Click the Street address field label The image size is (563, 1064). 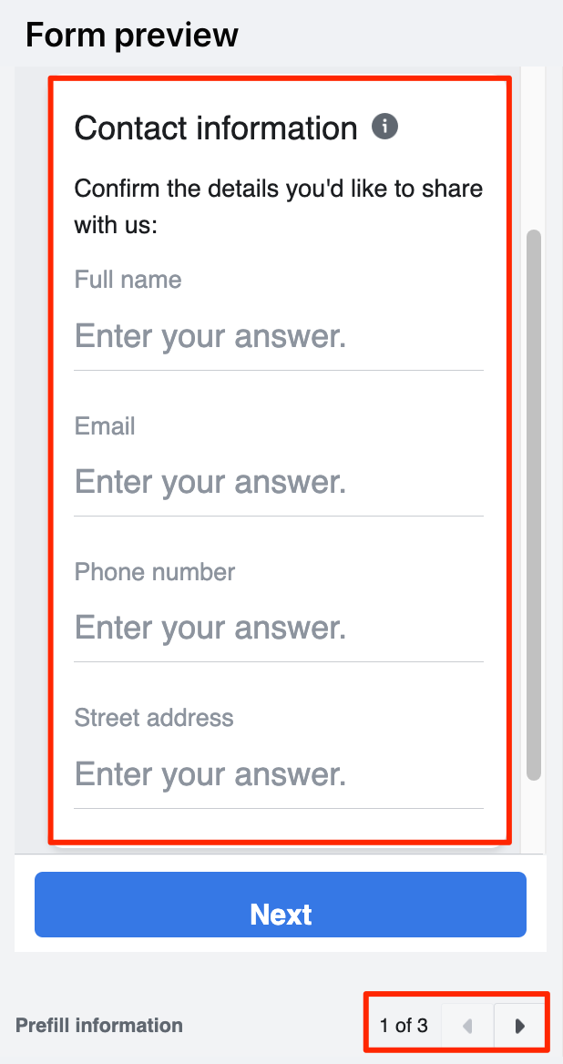click(x=154, y=718)
